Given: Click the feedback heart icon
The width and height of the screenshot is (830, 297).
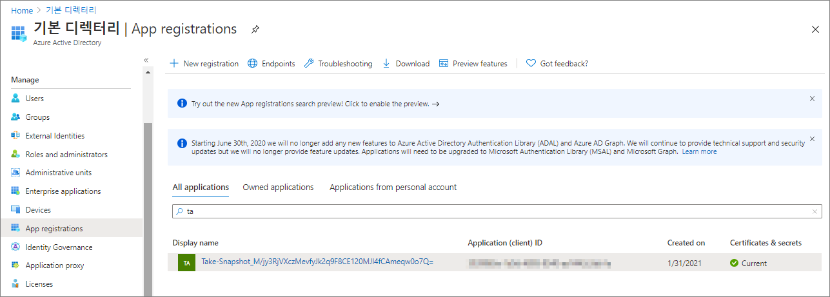Looking at the screenshot, I should (531, 64).
